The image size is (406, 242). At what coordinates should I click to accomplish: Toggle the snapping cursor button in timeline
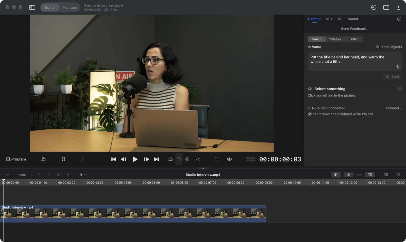click(336, 175)
